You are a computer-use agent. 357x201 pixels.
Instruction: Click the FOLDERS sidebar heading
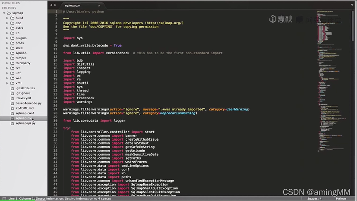pyautogui.click(x=9, y=8)
